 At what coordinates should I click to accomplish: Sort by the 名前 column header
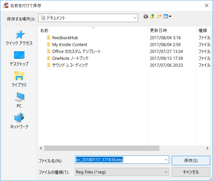tap(93, 30)
